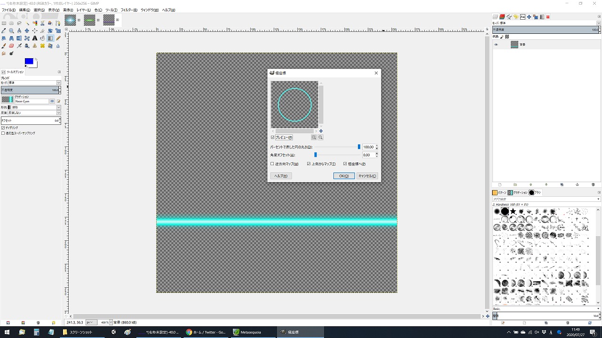Image resolution: width=602 pixels, height=338 pixels.
Task: Click OK button in polar coordinates dialog
Action: click(344, 176)
